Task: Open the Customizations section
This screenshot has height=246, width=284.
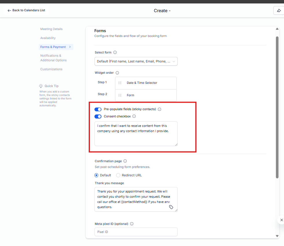Action: (x=51, y=69)
